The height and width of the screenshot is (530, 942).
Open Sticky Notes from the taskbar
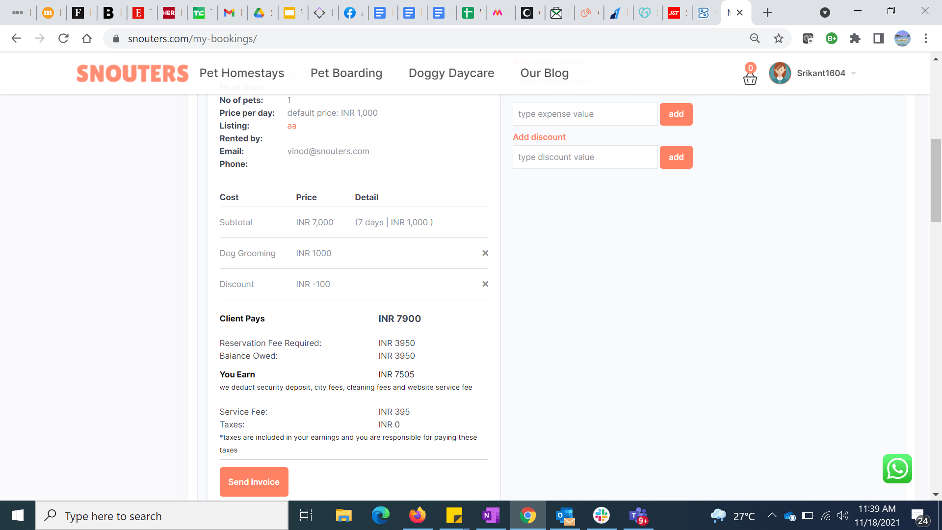tap(454, 516)
